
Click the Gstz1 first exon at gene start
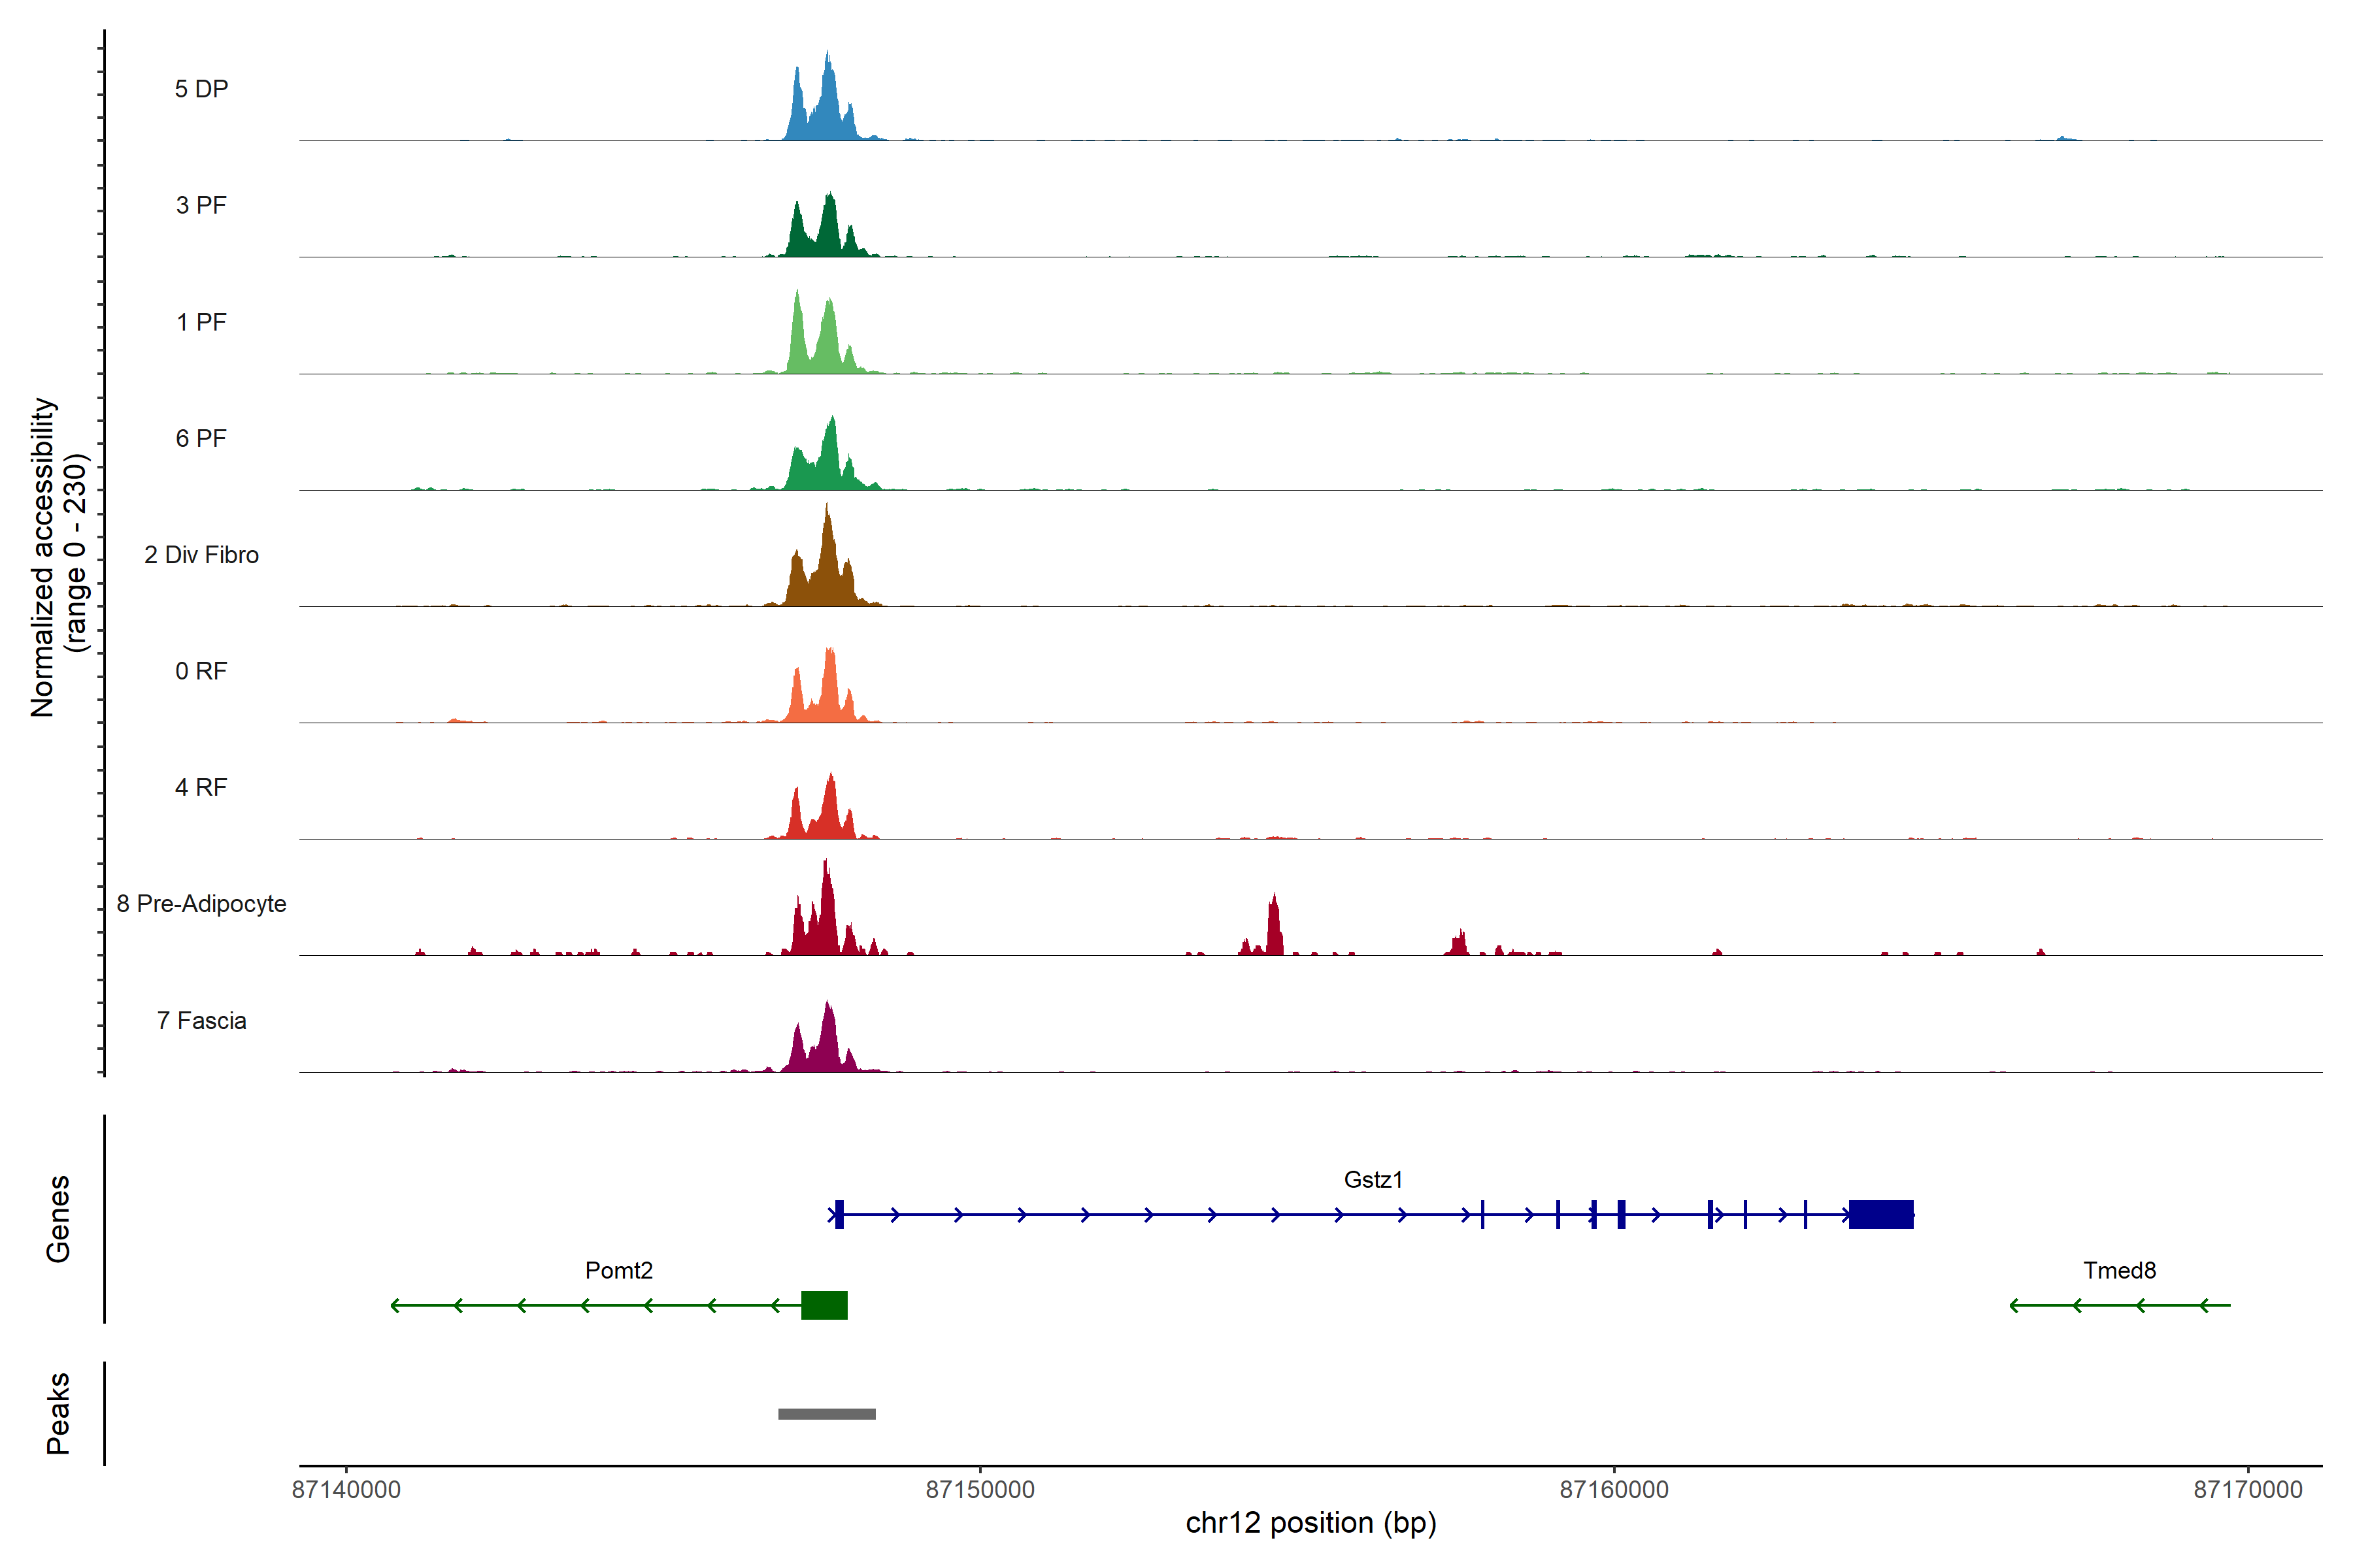point(839,1214)
